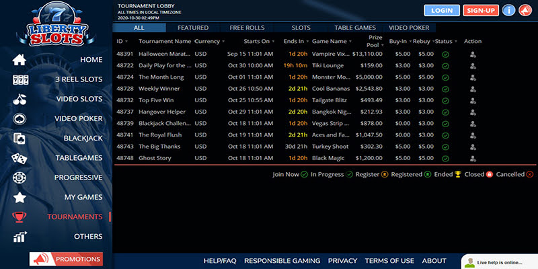
Task: Click the action player icon for Hangover Helper
Action: (x=473, y=112)
